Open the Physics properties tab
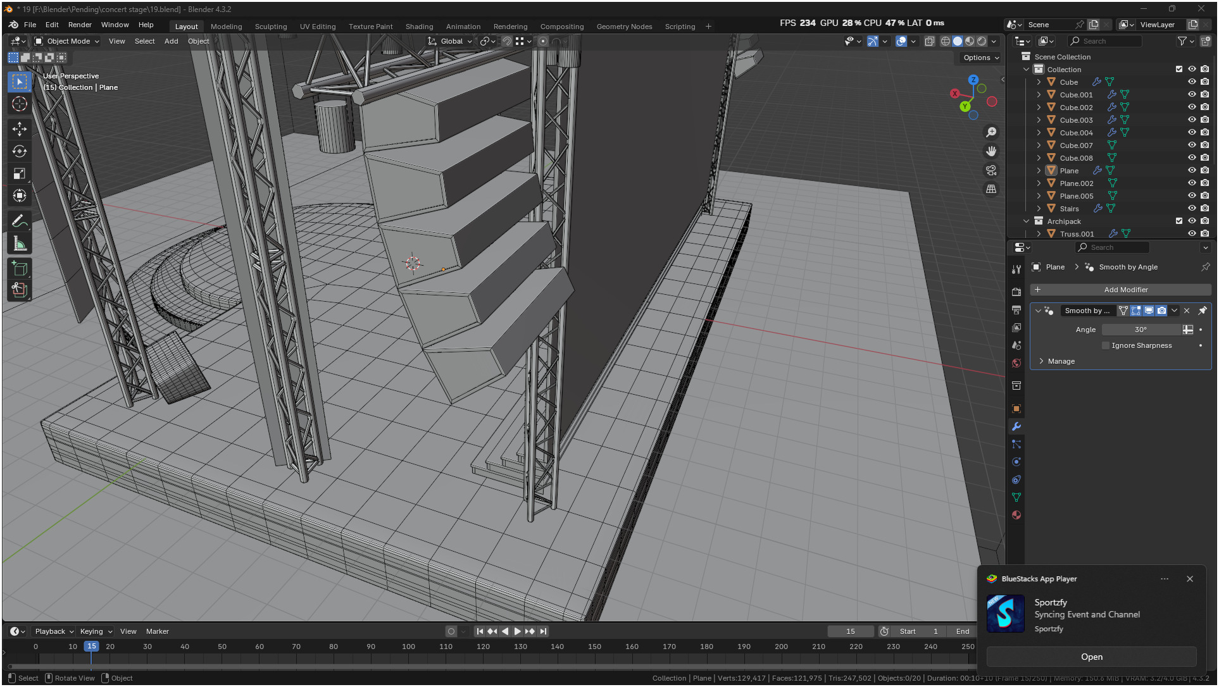 [x=1016, y=462]
